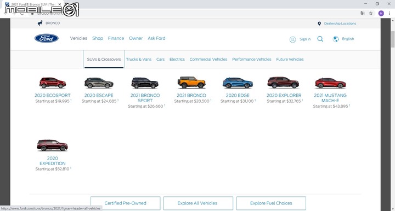Select the SUVs & Crossovers tab
Viewport: 395px width, 211px height.
[x=104, y=59]
